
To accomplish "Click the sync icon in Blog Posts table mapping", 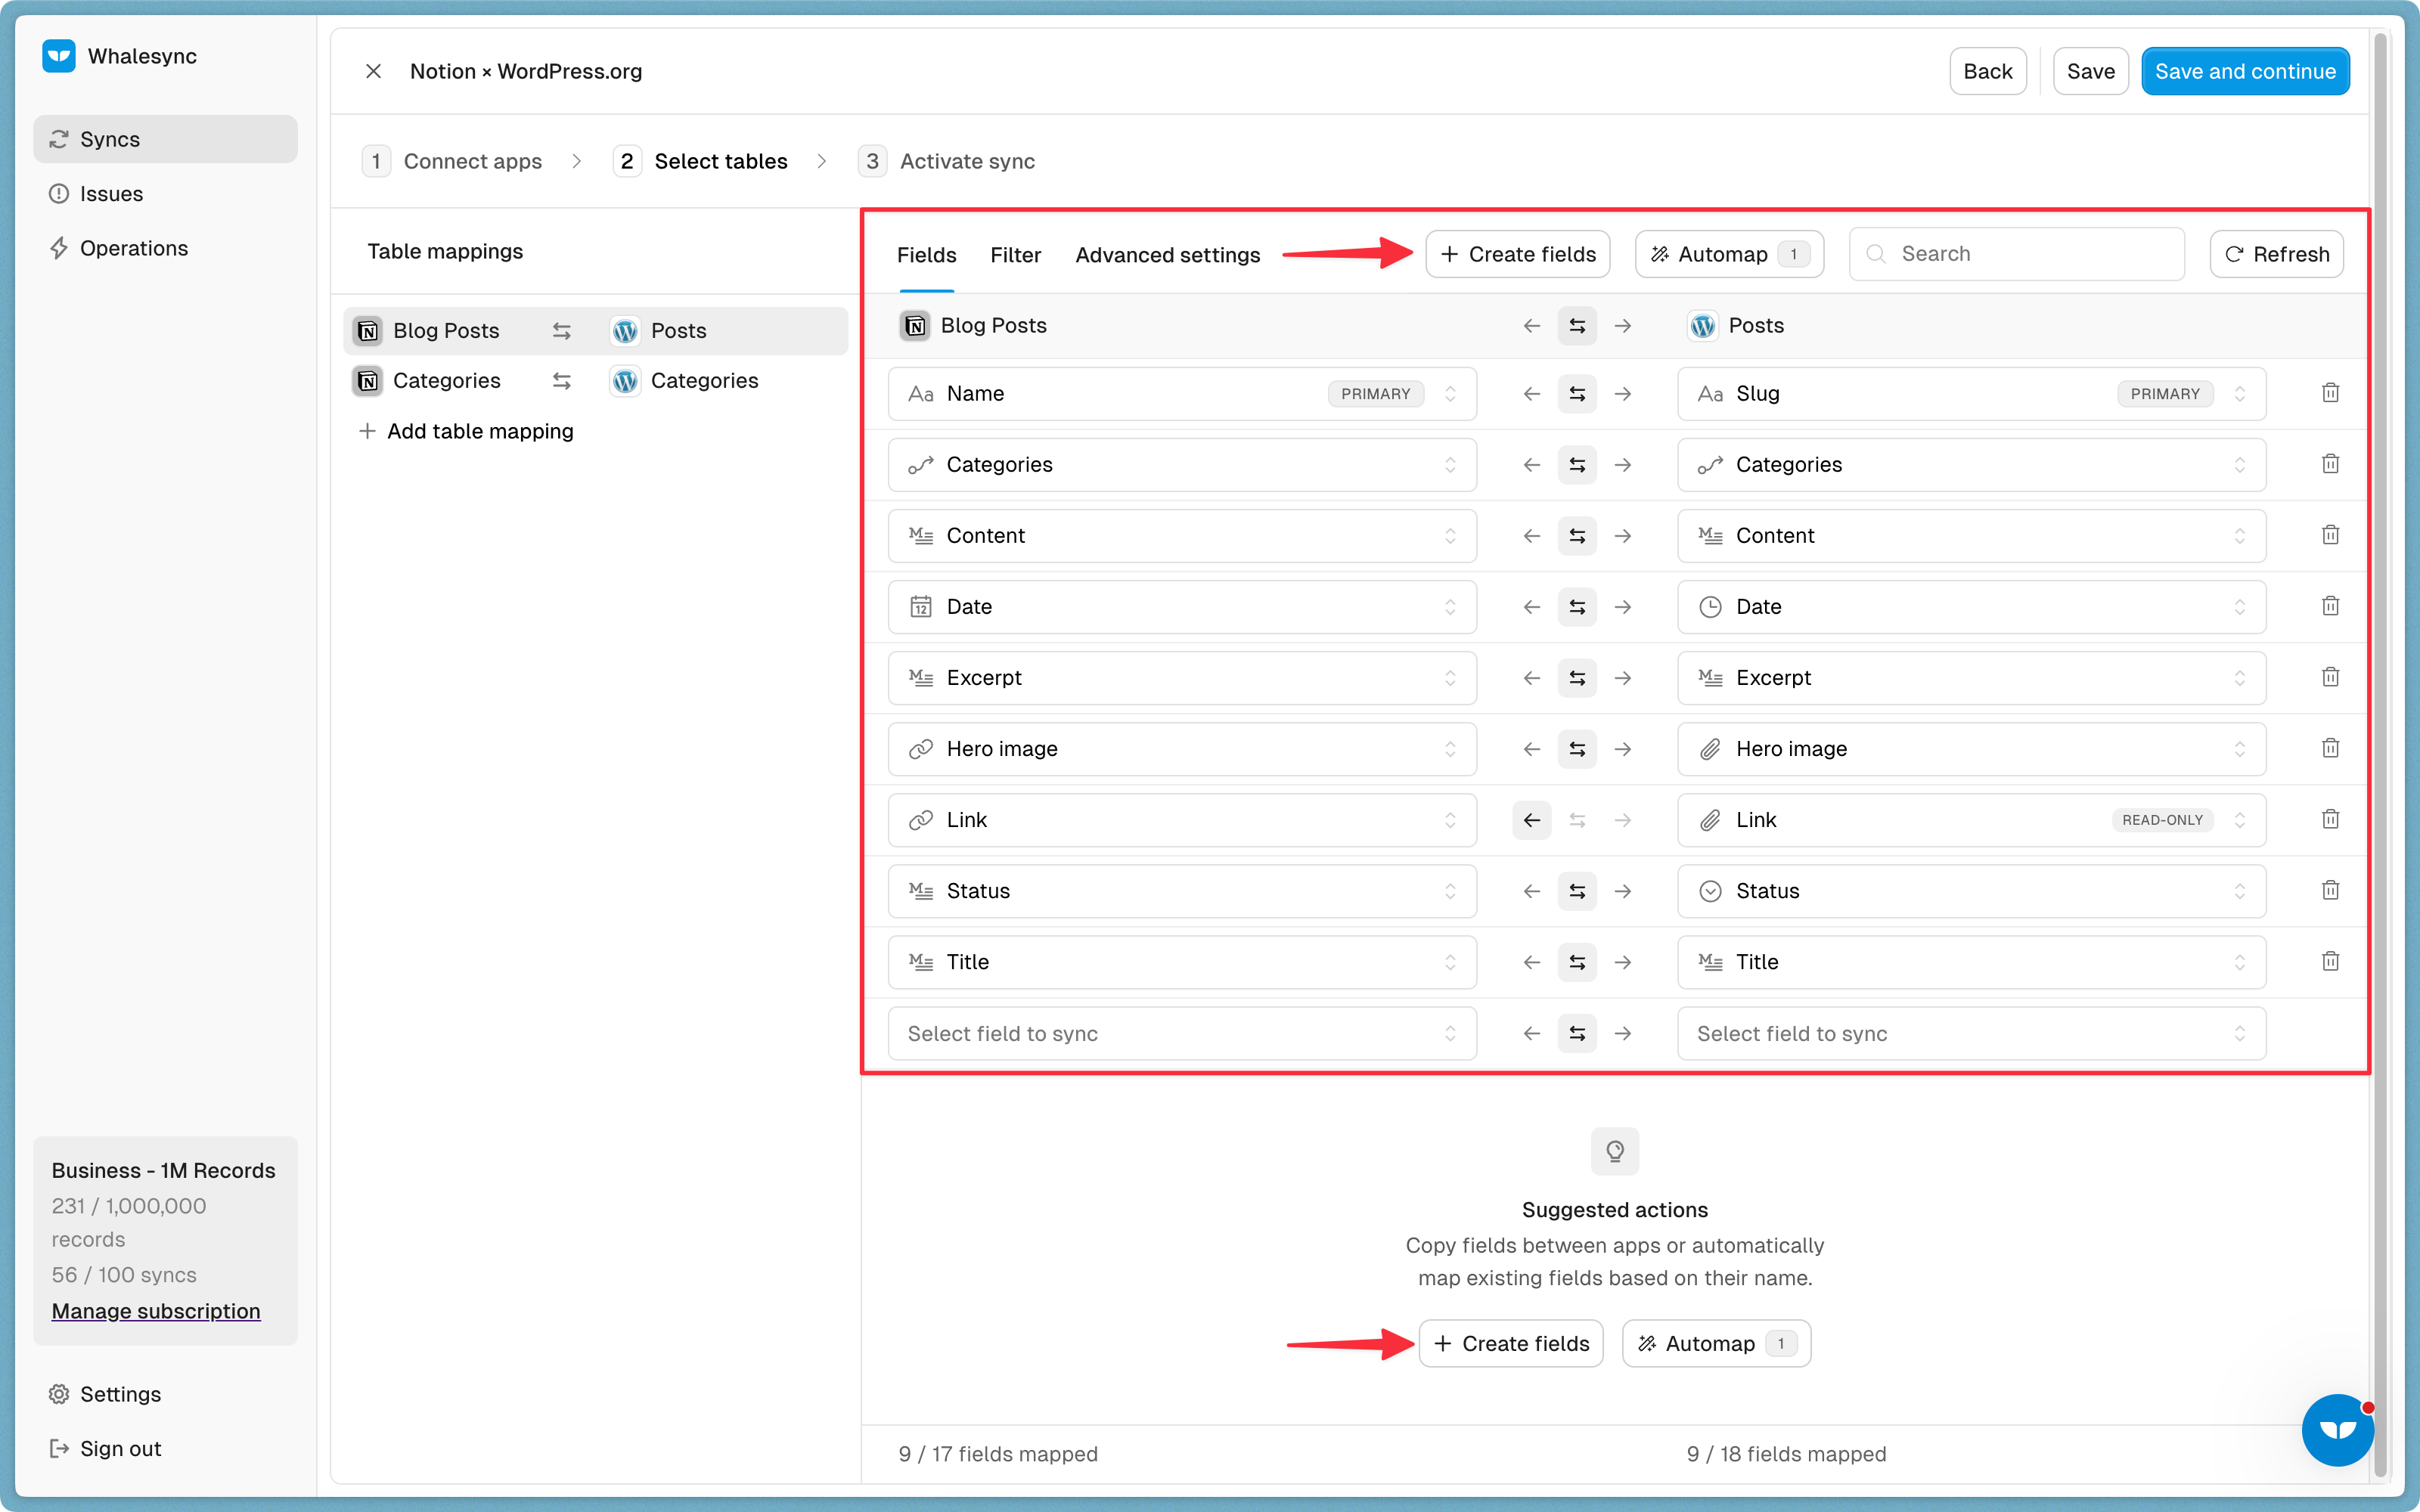I will pyautogui.click(x=562, y=331).
